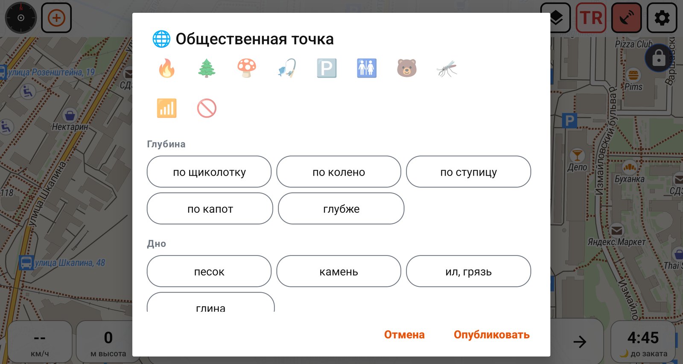Tap the arrow button at the bottom right
This screenshot has width=683, height=364.
(x=580, y=341)
